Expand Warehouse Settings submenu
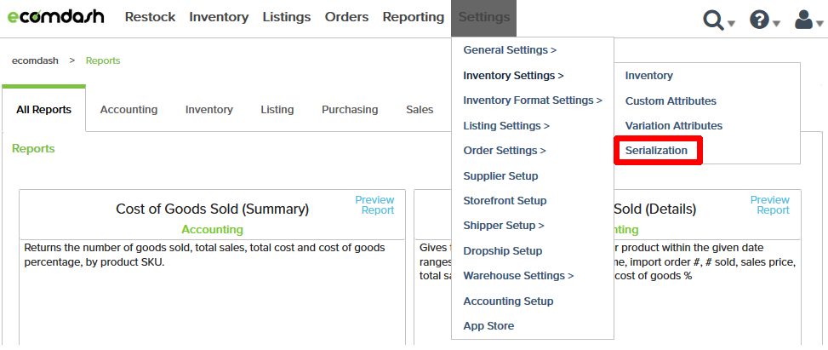 tap(518, 276)
